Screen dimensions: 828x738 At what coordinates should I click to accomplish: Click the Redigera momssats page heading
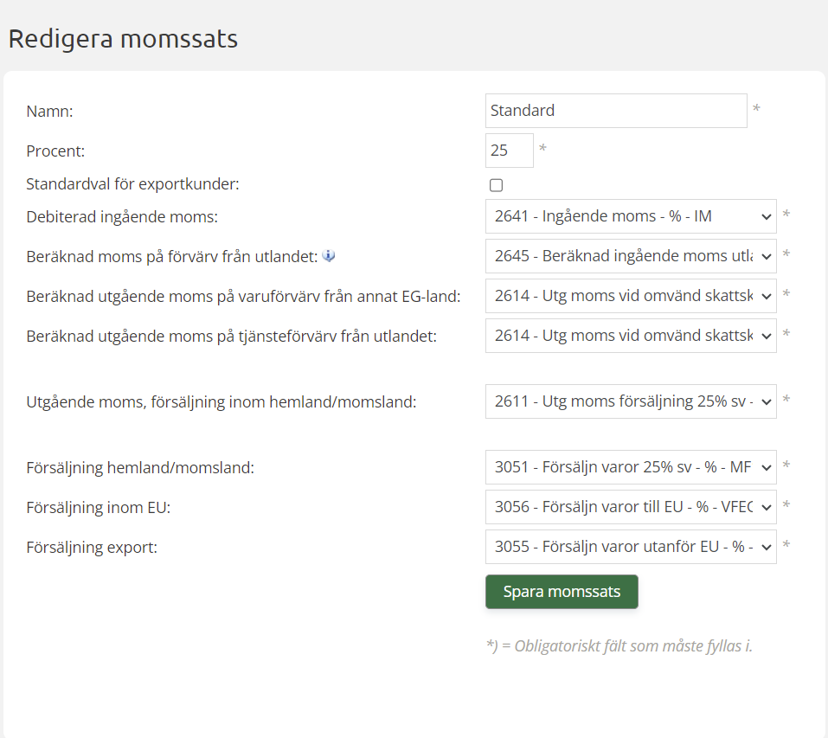click(123, 39)
